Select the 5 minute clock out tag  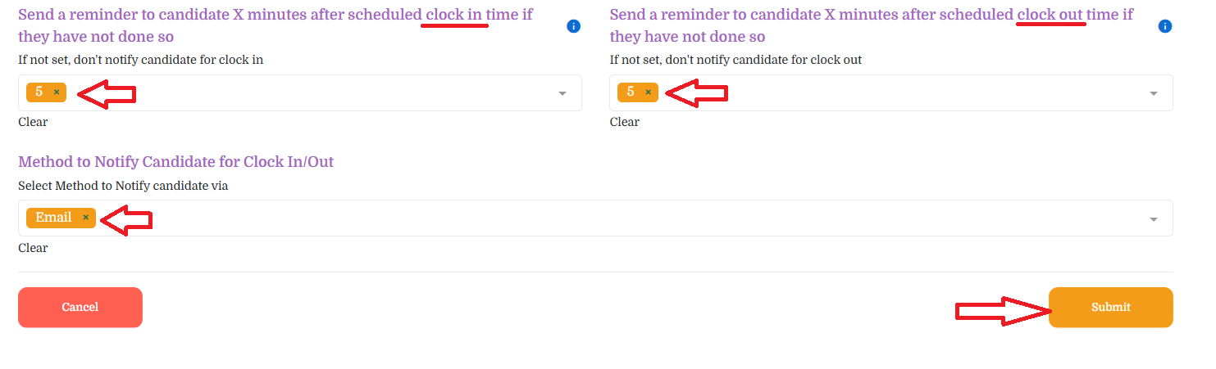pos(631,92)
